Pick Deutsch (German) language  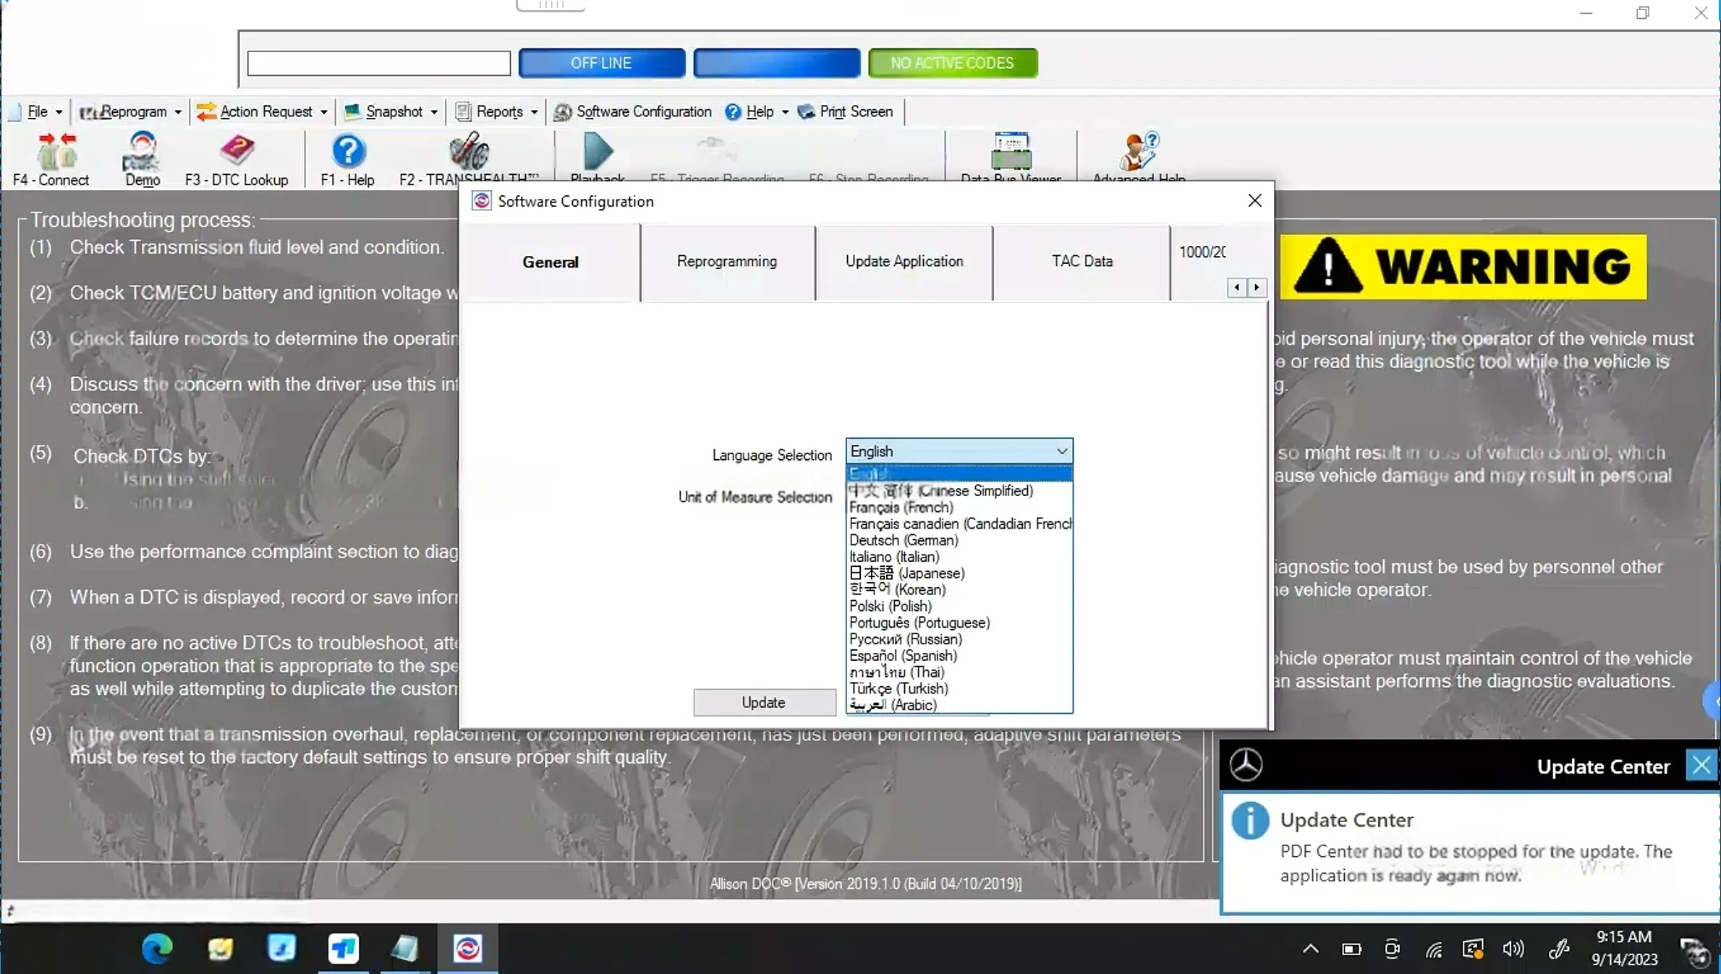(959, 541)
